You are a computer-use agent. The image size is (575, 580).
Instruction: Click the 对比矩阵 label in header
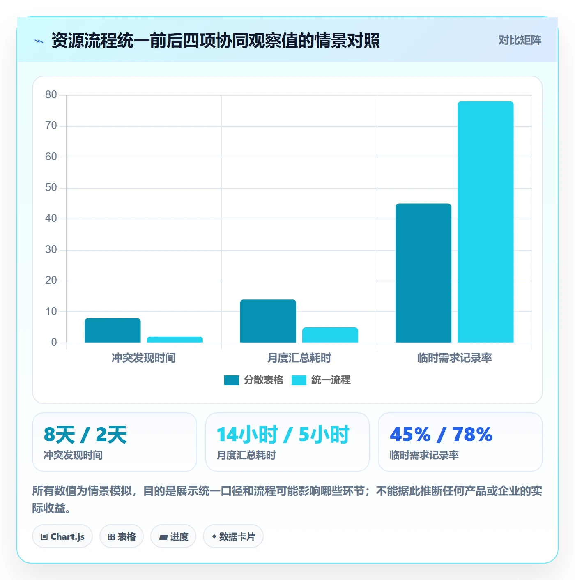click(x=520, y=40)
